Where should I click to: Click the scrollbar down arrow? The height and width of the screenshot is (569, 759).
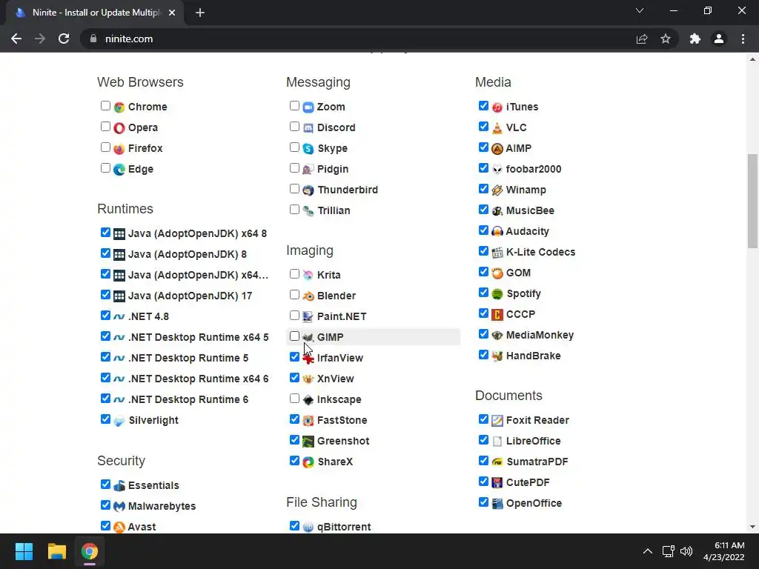[752, 527]
